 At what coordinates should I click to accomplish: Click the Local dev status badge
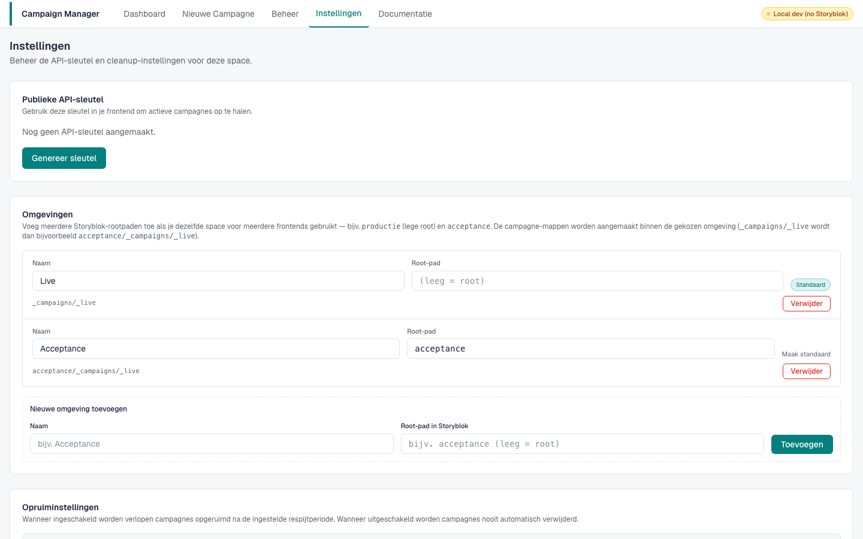click(x=807, y=14)
